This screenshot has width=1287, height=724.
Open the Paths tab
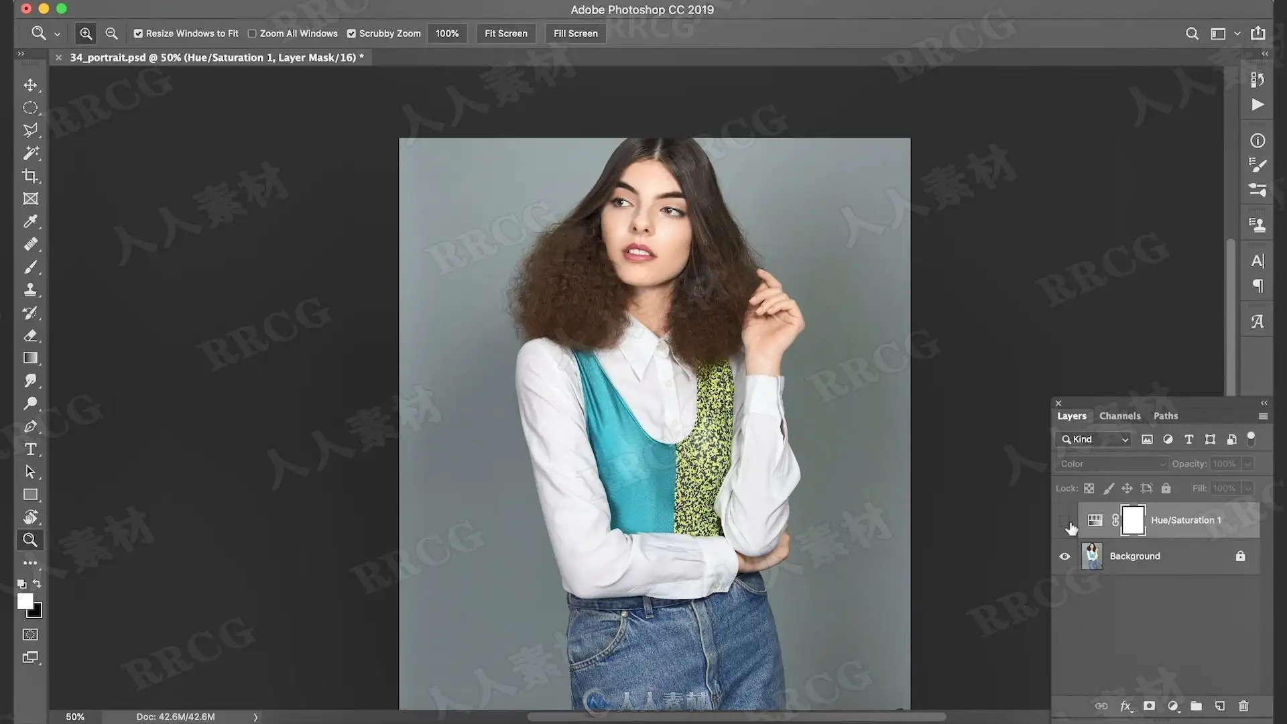pyautogui.click(x=1165, y=416)
